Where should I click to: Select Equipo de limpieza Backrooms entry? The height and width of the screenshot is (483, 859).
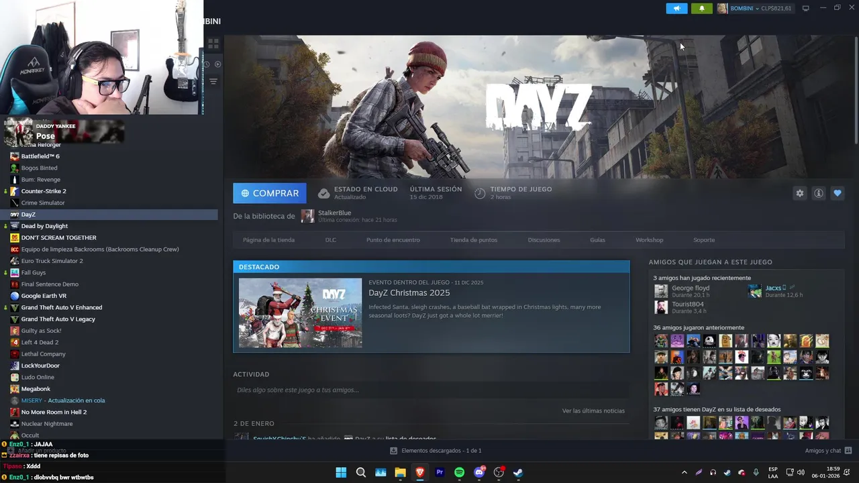[x=100, y=250]
